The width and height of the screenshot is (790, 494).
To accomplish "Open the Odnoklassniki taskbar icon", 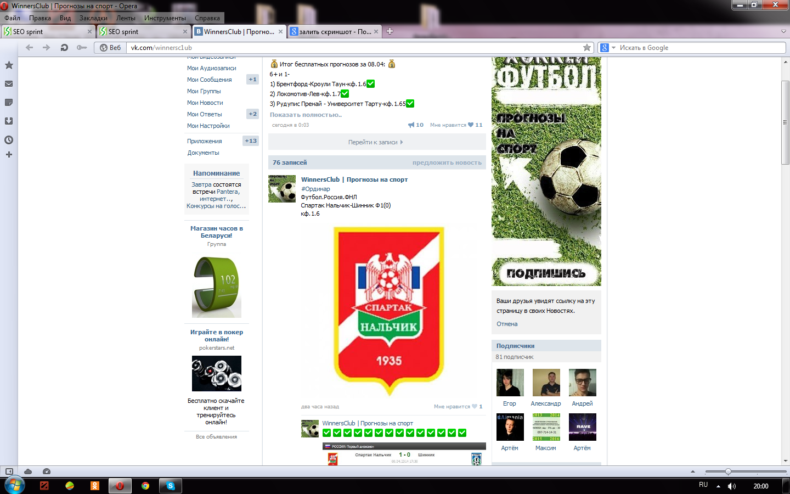I will coord(95,486).
